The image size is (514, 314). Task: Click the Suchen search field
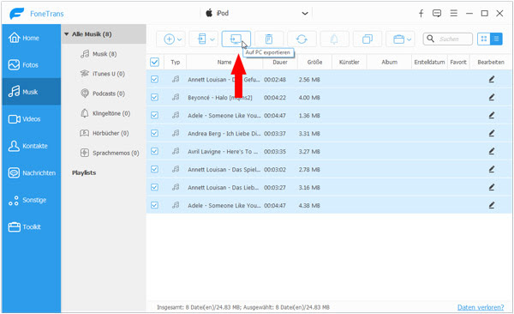click(448, 39)
